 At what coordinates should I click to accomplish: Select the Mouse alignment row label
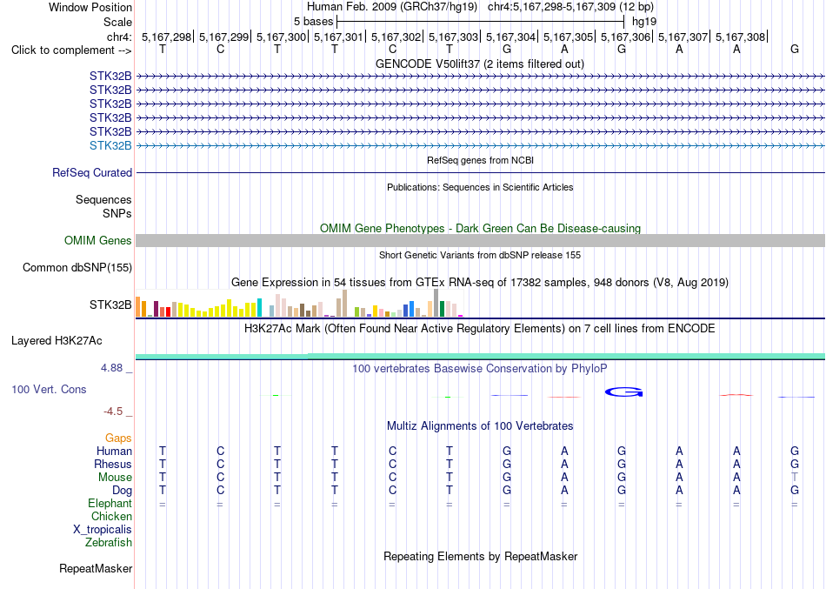pyautogui.click(x=115, y=478)
